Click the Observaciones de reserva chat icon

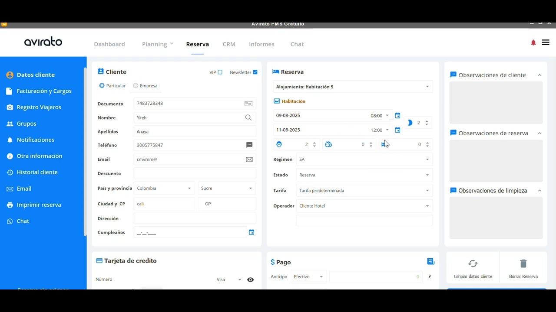453,133
